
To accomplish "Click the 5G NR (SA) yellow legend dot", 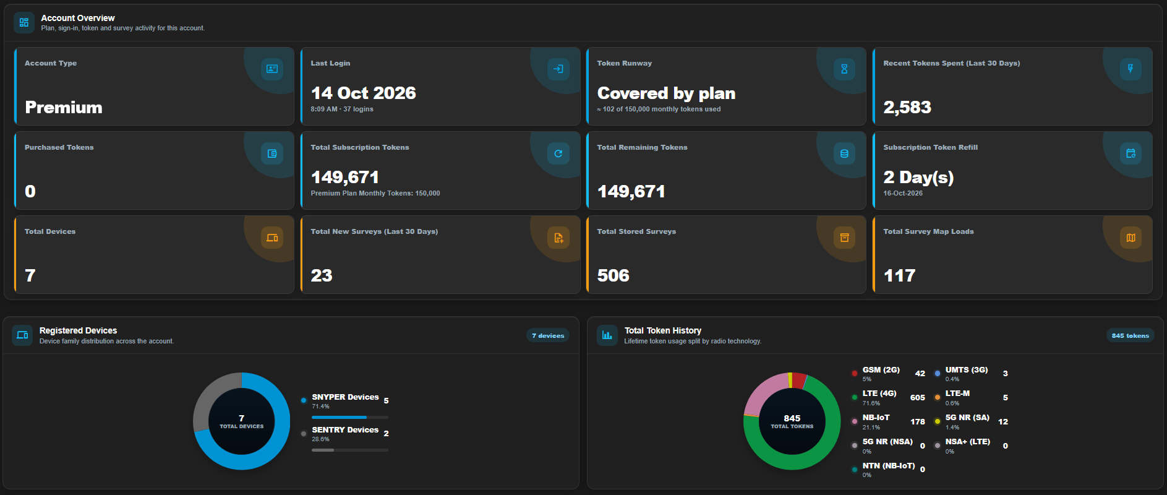I will (938, 421).
